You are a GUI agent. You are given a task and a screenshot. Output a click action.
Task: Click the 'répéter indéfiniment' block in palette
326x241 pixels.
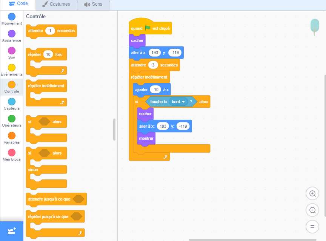pos(46,86)
